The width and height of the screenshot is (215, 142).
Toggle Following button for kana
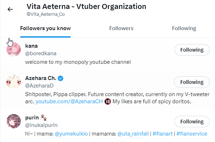tap(192, 50)
